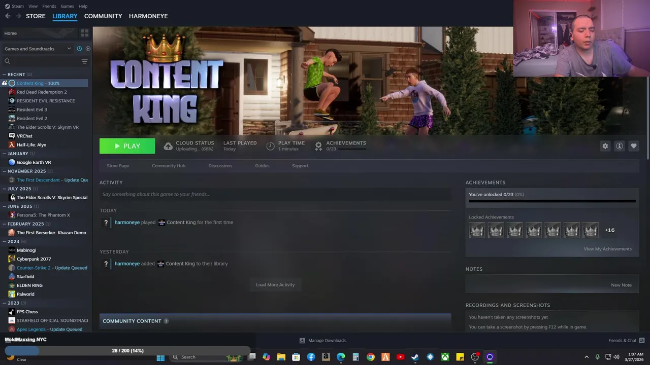
Task: Open the Xbox app from taskbar
Action: (x=445, y=357)
